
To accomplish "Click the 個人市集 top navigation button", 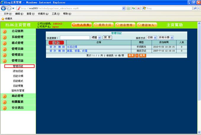I will (82, 25).
